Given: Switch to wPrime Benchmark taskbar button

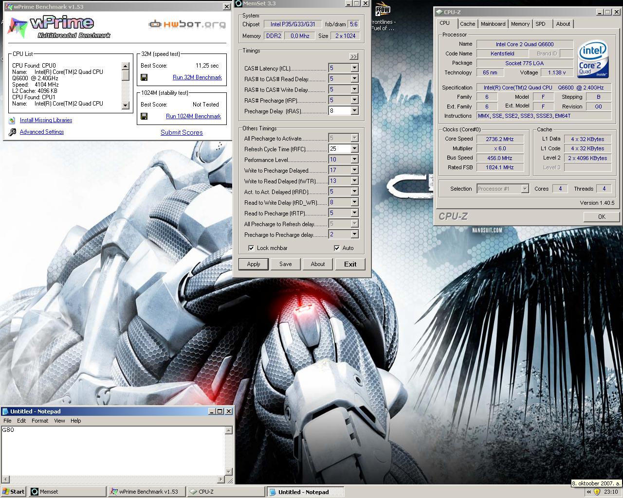Looking at the screenshot, I should click(x=147, y=492).
